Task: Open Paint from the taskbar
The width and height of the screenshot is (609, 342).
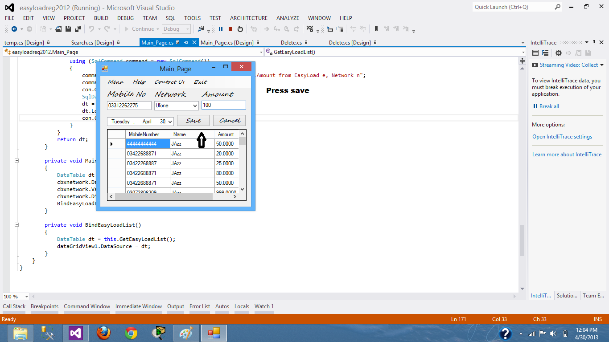Action: [186, 333]
